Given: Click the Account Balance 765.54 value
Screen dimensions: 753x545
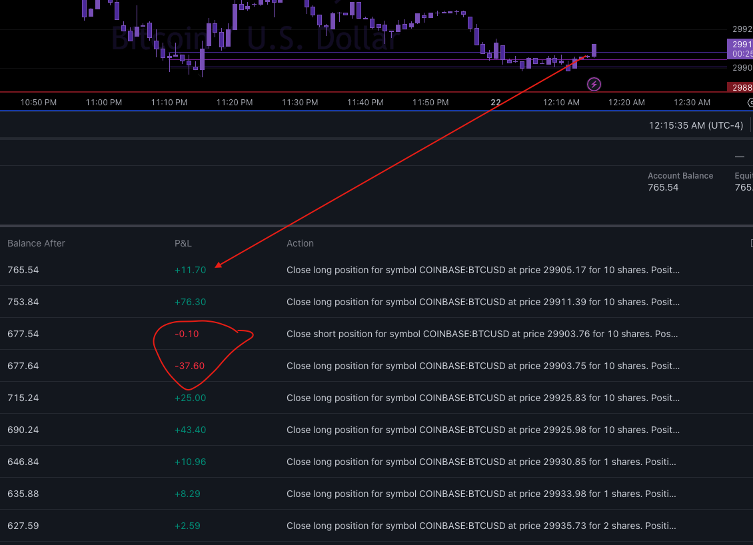Looking at the screenshot, I should click(x=663, y=187).
